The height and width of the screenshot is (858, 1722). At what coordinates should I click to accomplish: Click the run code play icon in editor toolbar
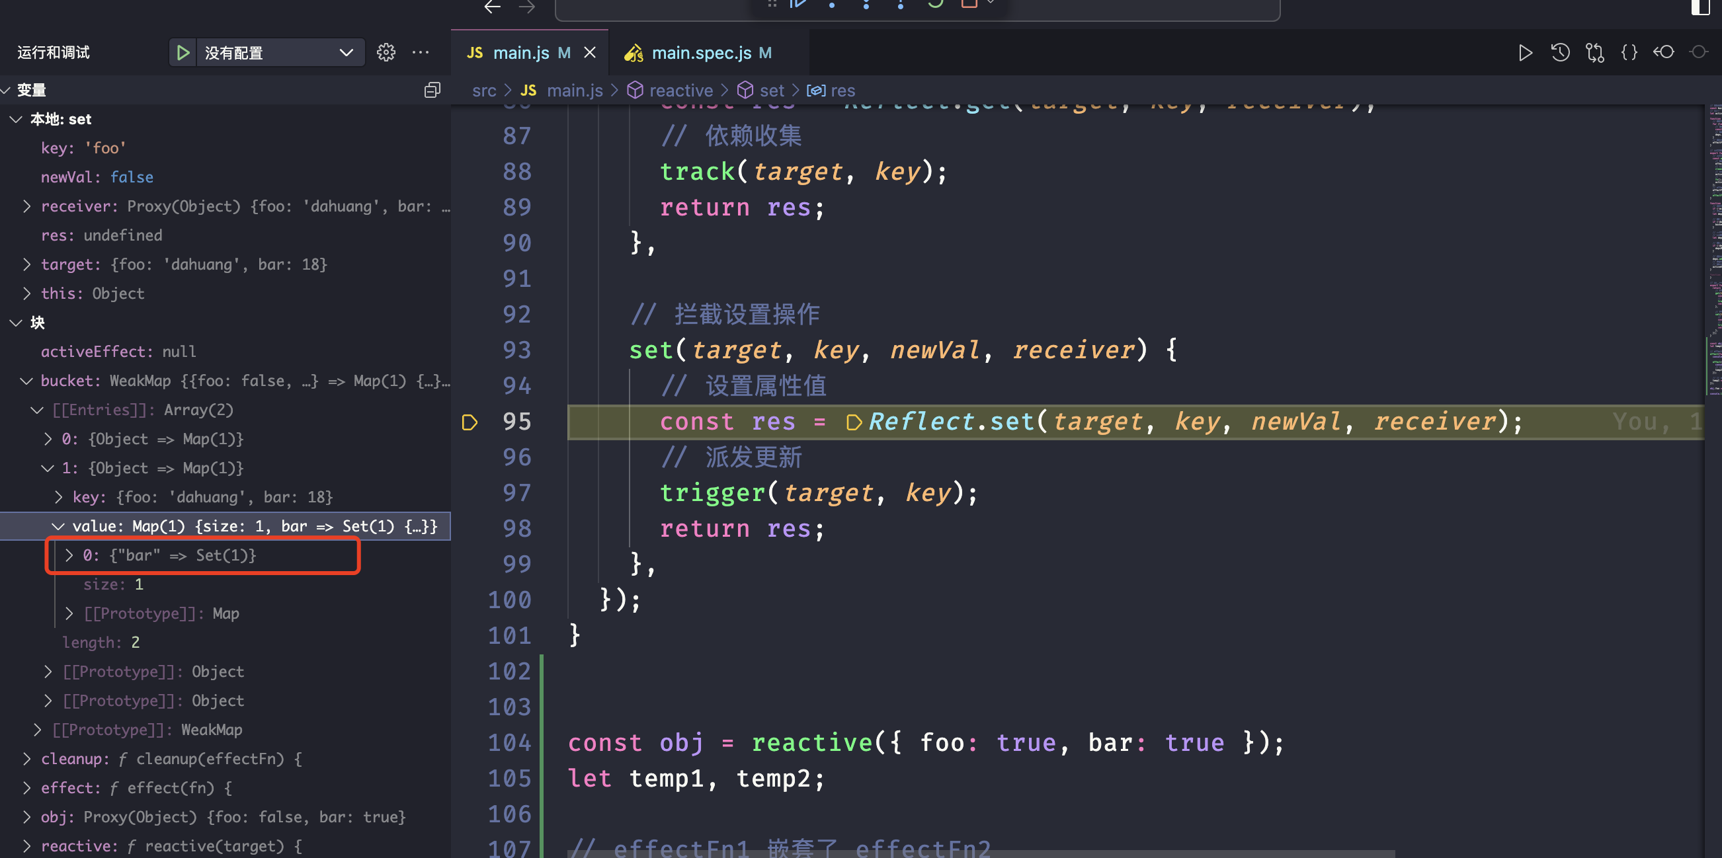(1525, 52)
